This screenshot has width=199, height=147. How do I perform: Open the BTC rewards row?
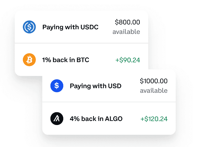point(81,60)
